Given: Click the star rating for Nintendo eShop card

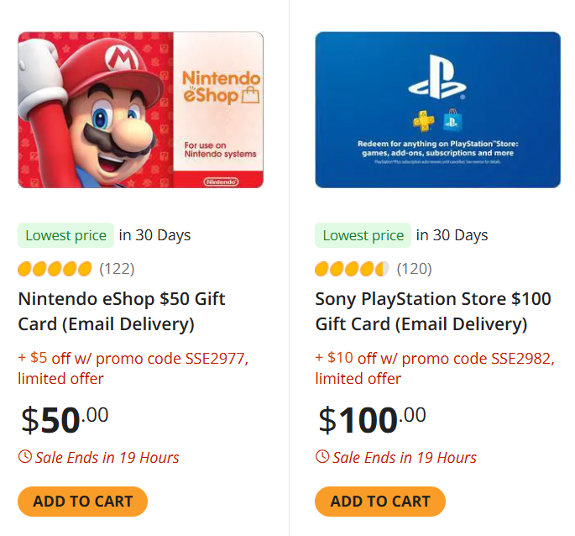Looking at the screenshot, I should (55, 269).
